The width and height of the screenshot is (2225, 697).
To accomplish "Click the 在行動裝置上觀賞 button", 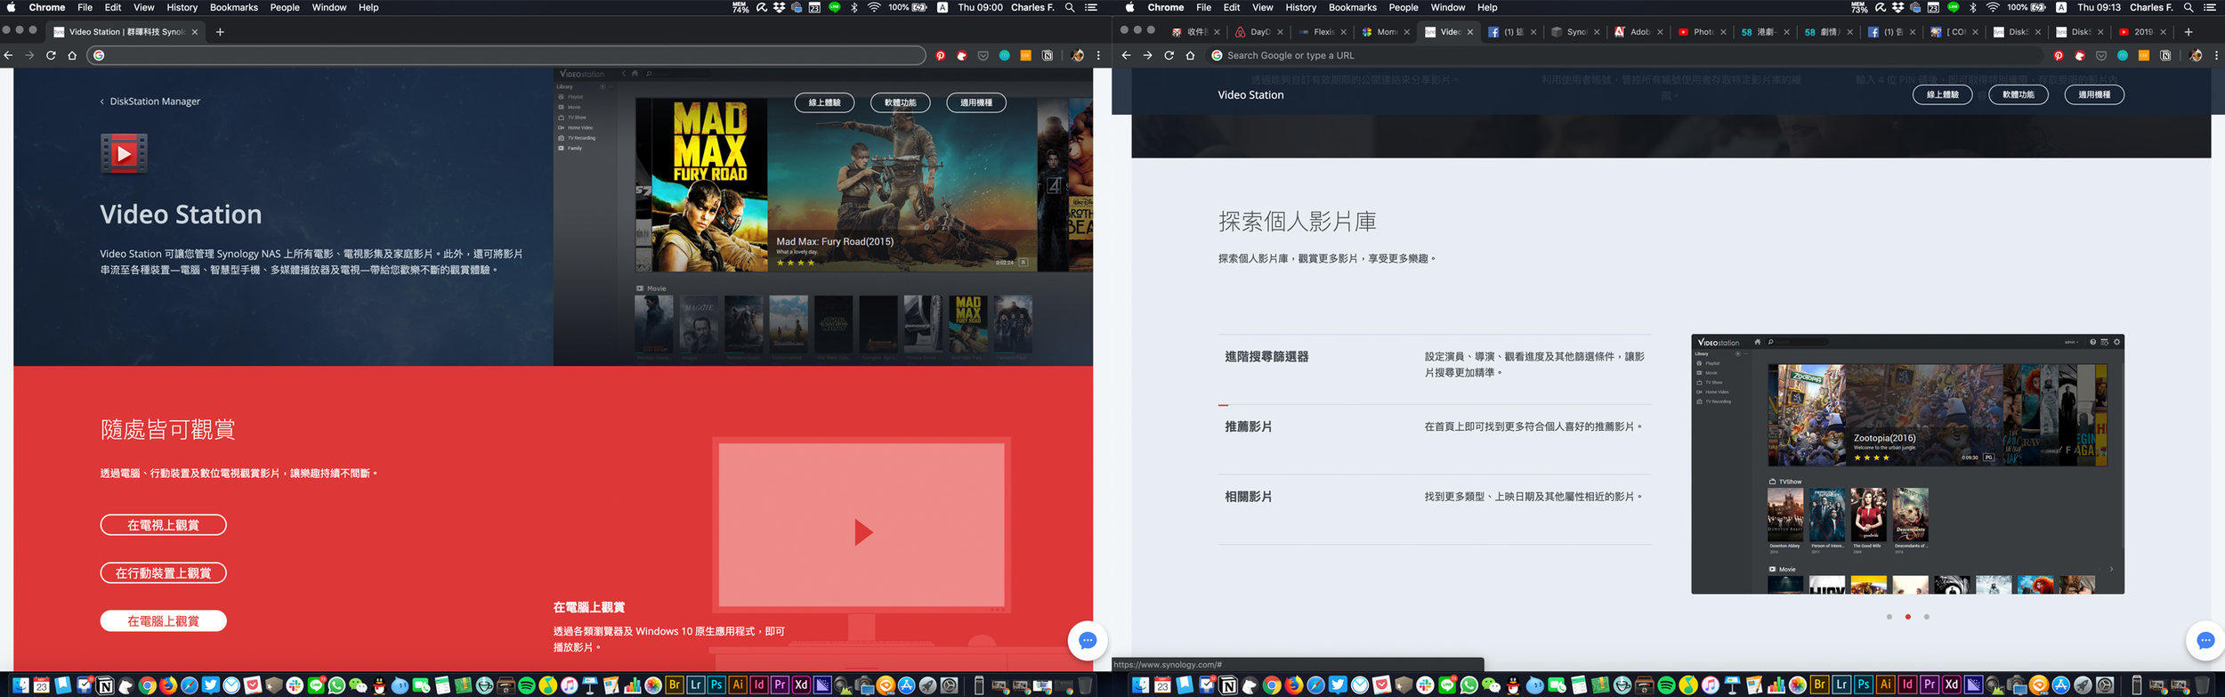I will point(164,573).
